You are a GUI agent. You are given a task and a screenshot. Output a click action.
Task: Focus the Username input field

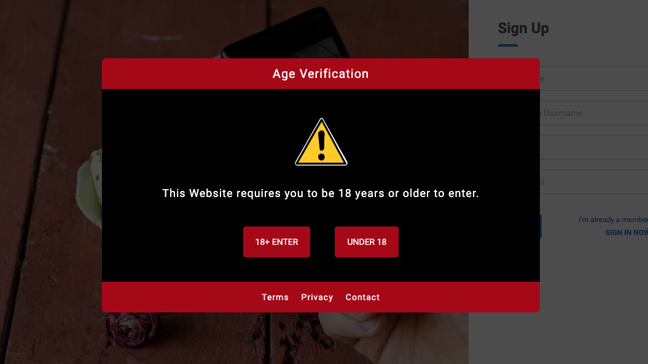coord(594,113)
